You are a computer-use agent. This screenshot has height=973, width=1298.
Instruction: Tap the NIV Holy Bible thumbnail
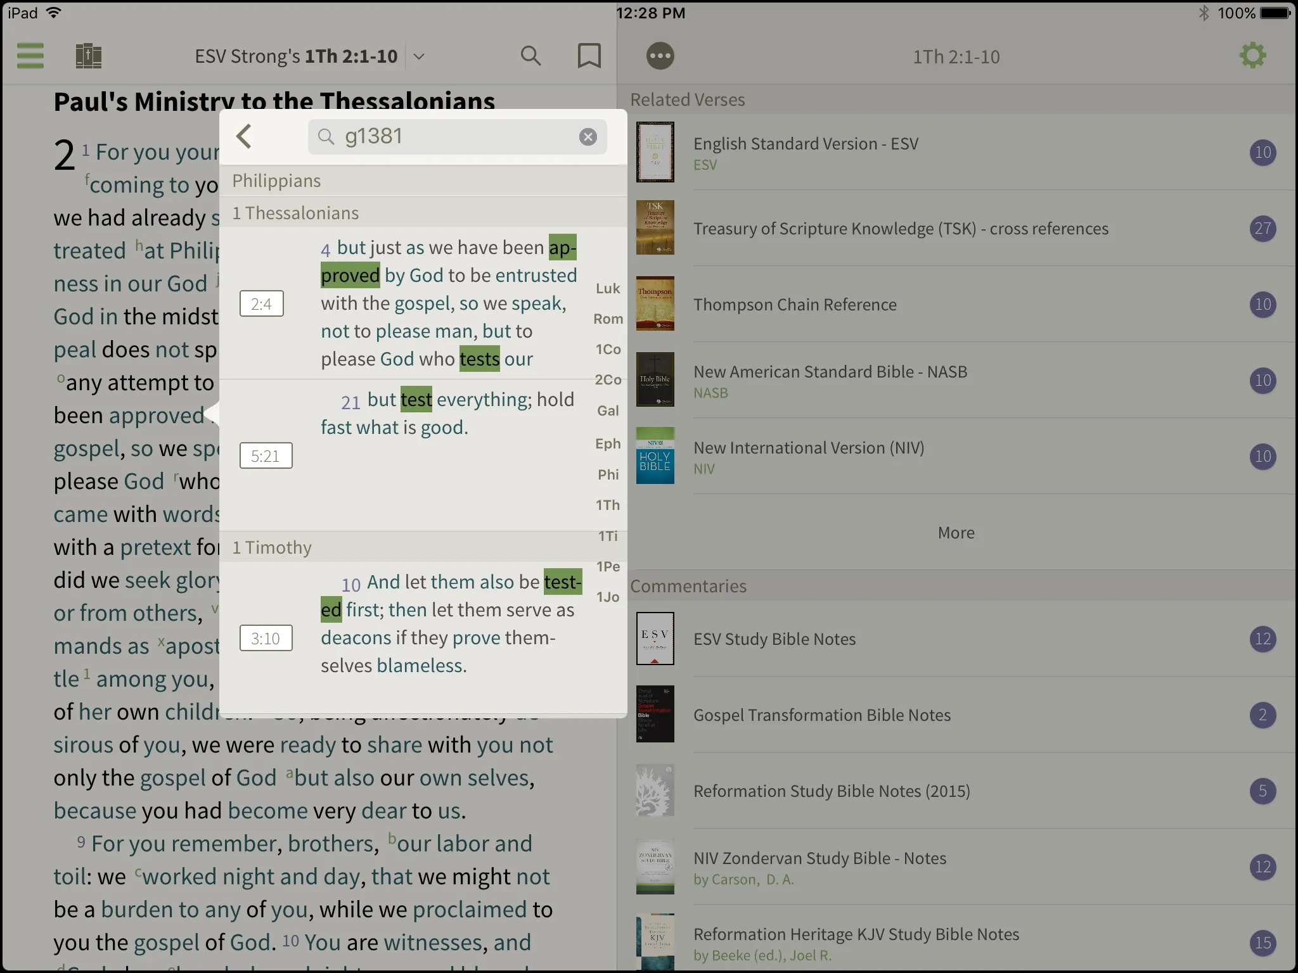pos(655,456)
